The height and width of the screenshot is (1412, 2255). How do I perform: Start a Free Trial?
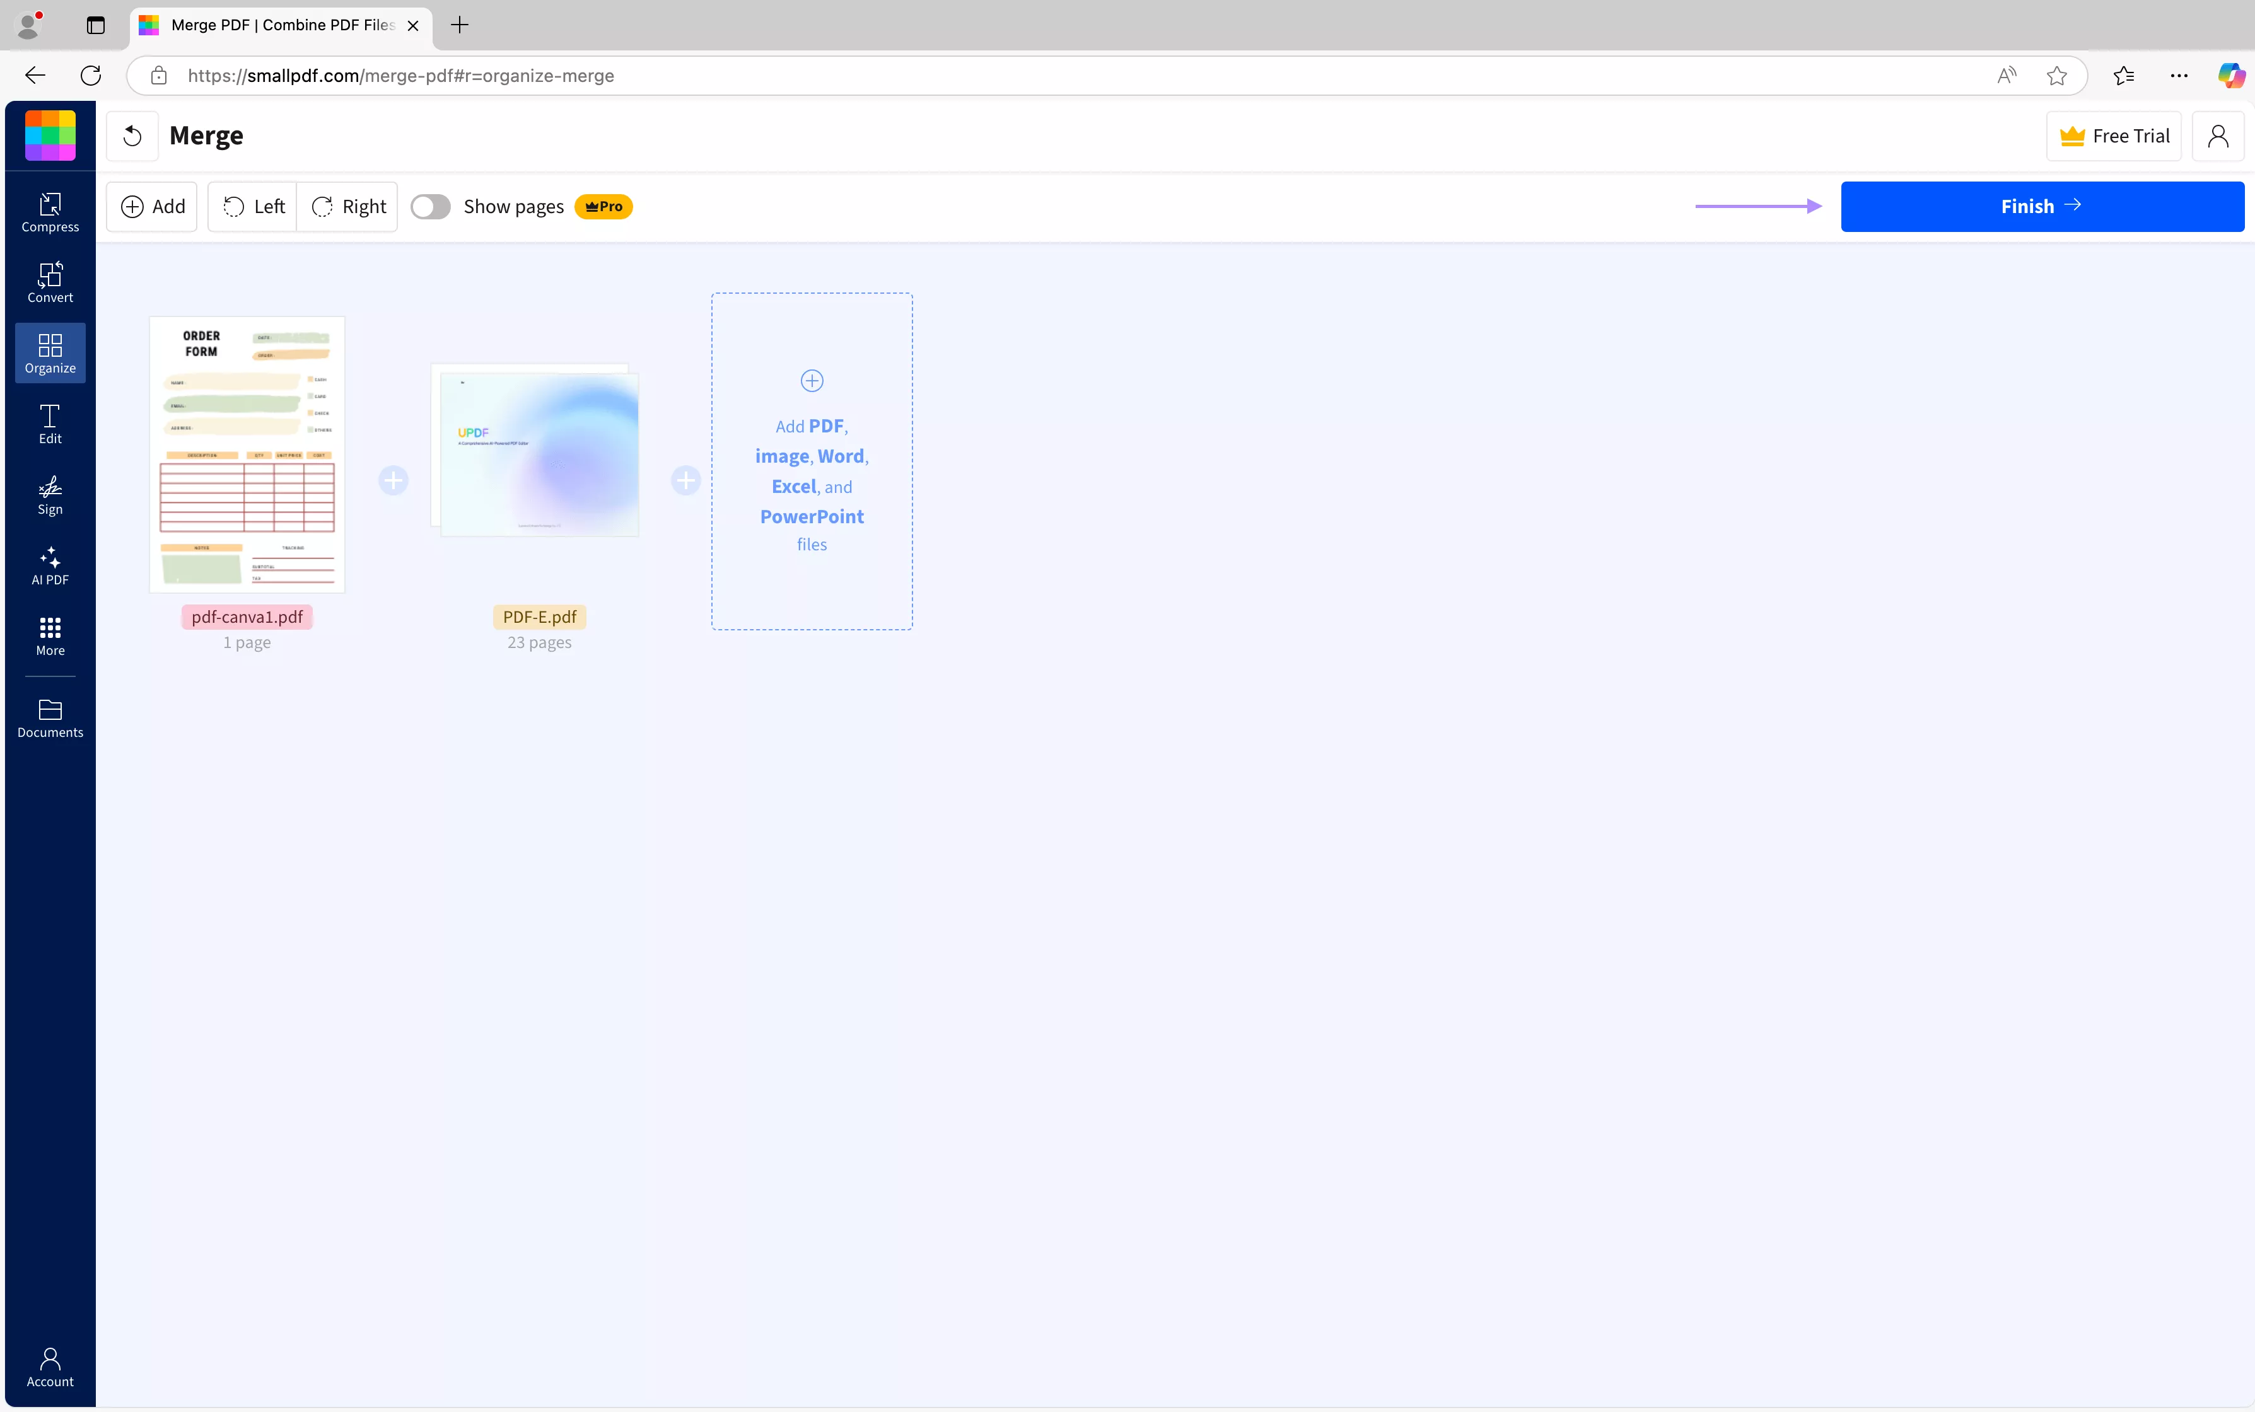pyautogui.click(x=2114, y=136)
